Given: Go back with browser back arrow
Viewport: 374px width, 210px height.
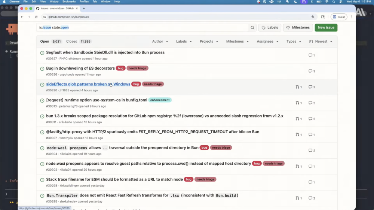Looking at the screenshot, I should coord(22,17).
